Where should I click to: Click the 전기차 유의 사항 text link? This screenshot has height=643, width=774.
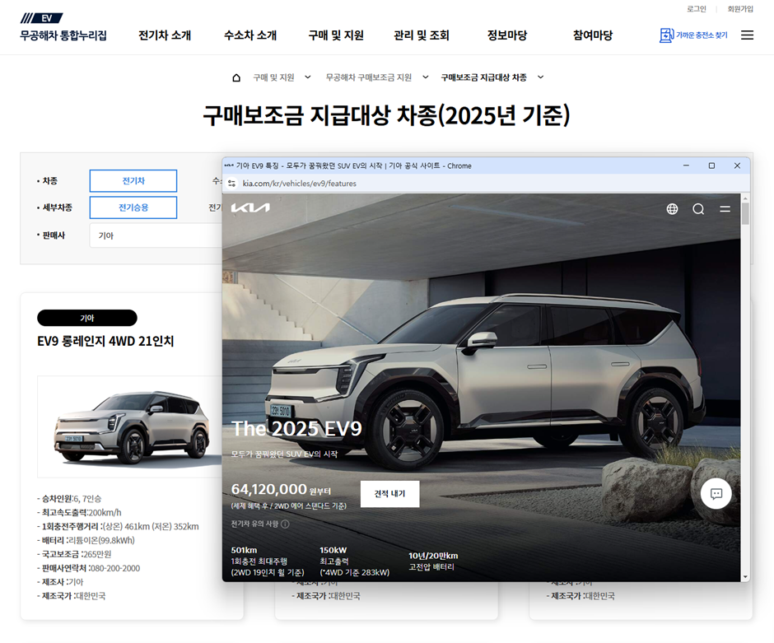(x=254, y=524)
